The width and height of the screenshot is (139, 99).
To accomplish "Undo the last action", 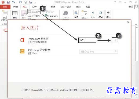I will pos(14,2).
